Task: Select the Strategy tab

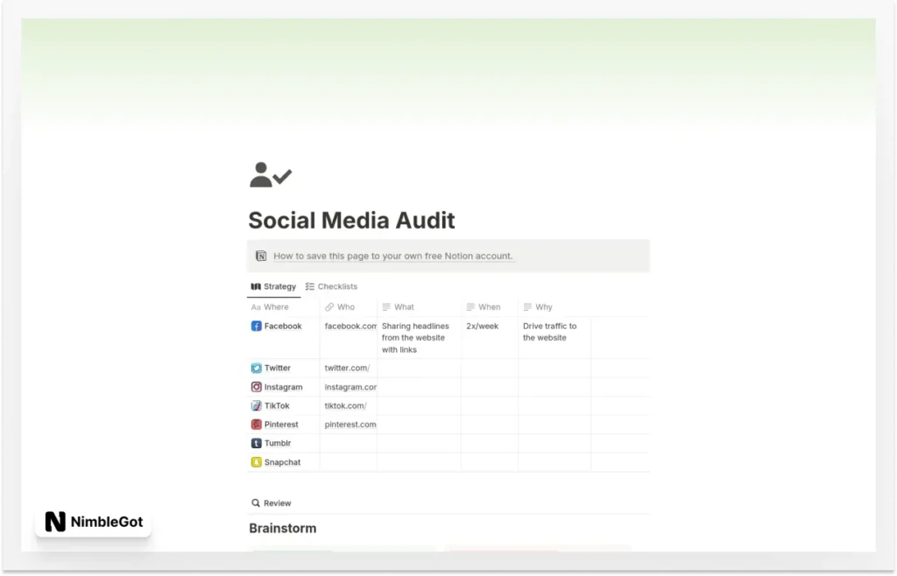Action: [x=273, y=286]
